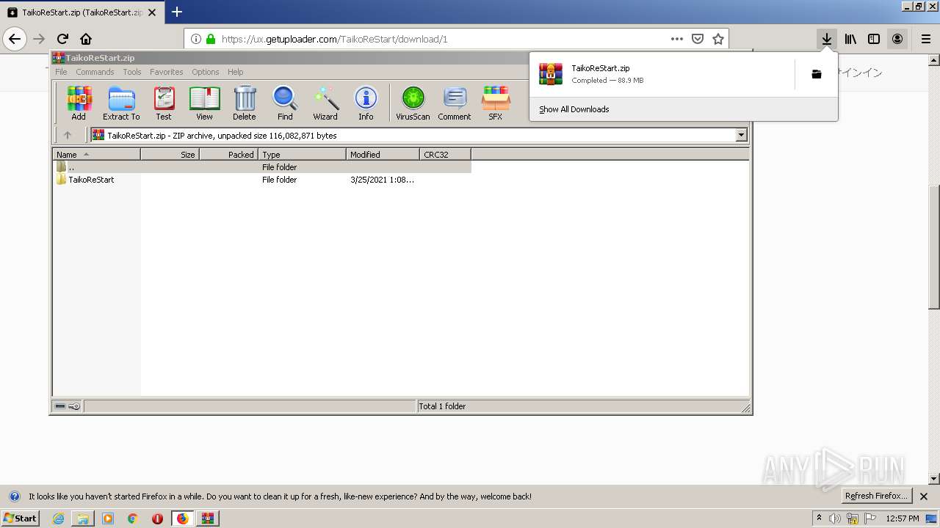Sort by the Modified column header
Screen dimensions: 940x528
[x=383, y=154]
